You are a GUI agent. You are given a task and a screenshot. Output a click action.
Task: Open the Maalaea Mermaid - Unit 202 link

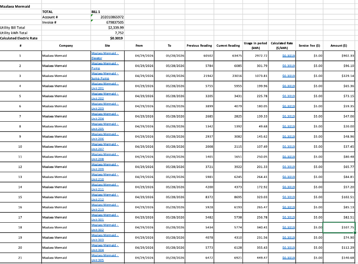105,96
